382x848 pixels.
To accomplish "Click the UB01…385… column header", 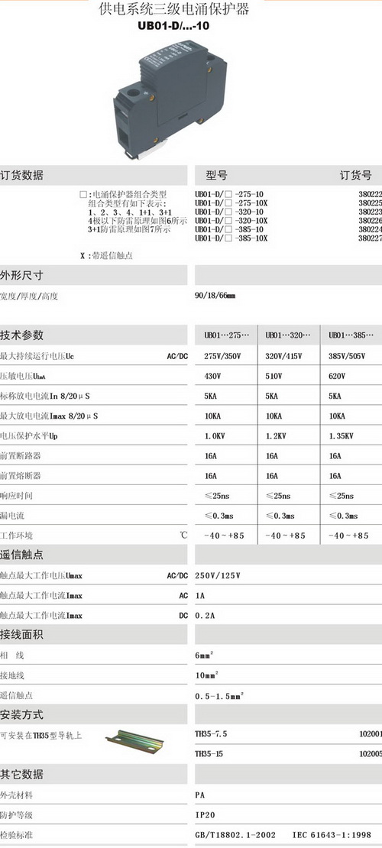I will 351,335.
